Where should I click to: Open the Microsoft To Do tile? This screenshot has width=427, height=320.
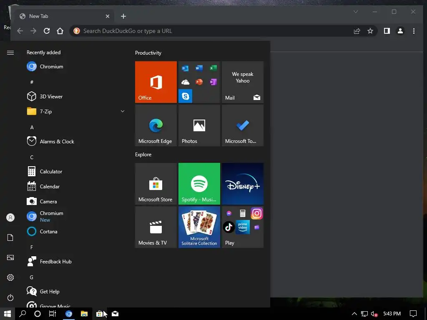243,125
